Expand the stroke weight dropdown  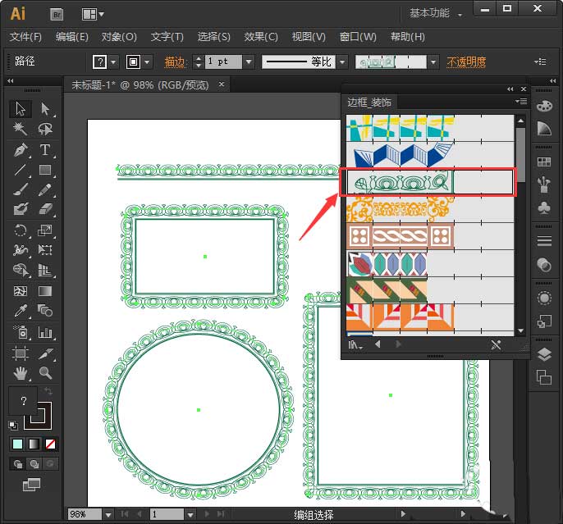tap(249, 62)
